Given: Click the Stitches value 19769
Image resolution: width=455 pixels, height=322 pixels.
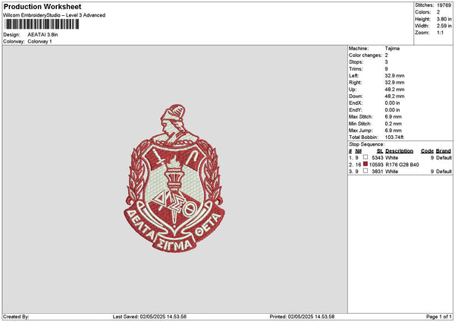Looking at the screenshot, I should (x=444, y=5).
